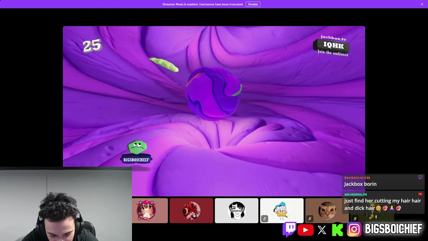Select the black-and-white manga avatar tile
This screenshot has height=241, width=428.
237,211
